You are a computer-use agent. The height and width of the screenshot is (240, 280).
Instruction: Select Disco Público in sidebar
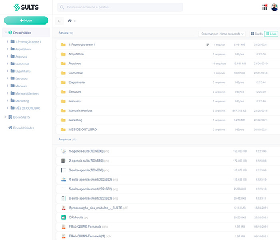(22, 33)
